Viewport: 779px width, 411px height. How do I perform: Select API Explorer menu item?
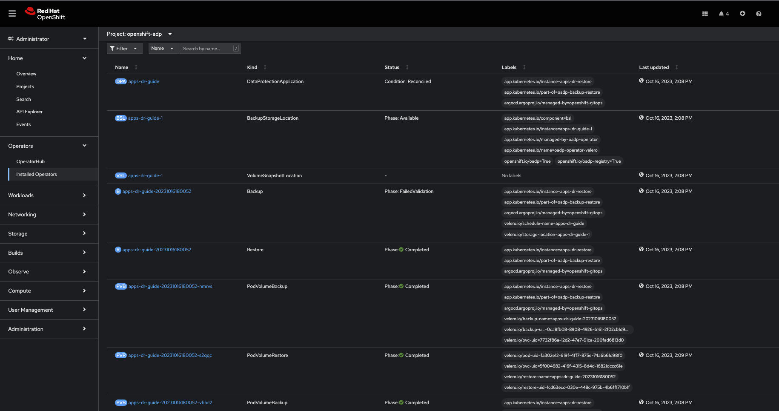pos(29,112)
